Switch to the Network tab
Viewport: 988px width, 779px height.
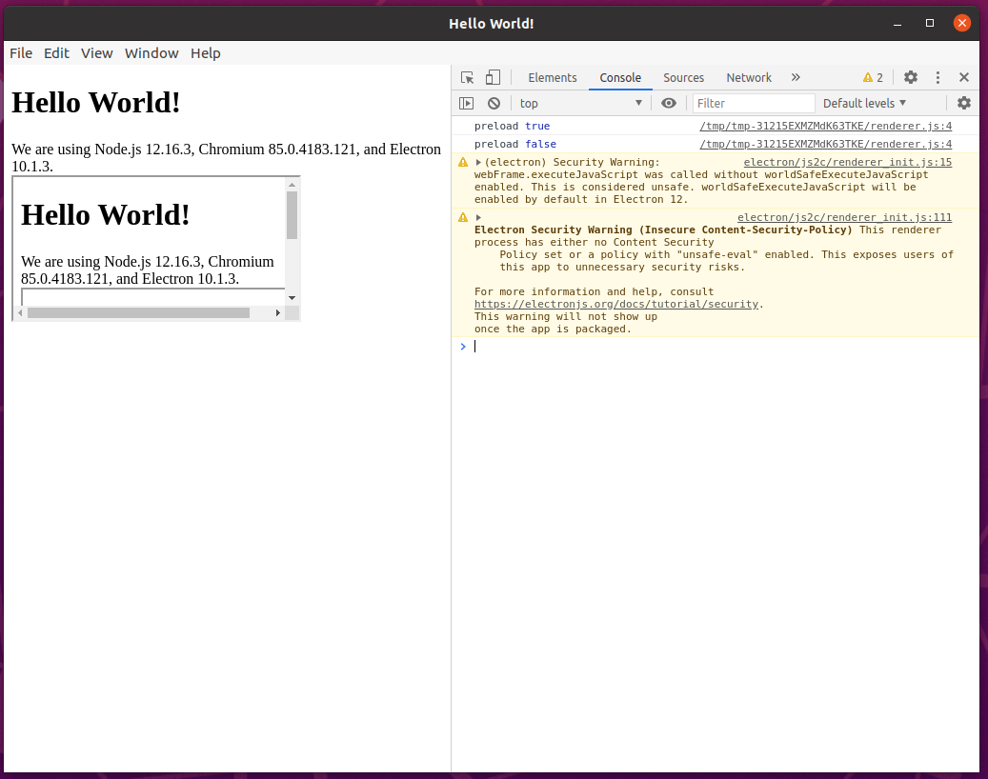click(x=749, y=77)
